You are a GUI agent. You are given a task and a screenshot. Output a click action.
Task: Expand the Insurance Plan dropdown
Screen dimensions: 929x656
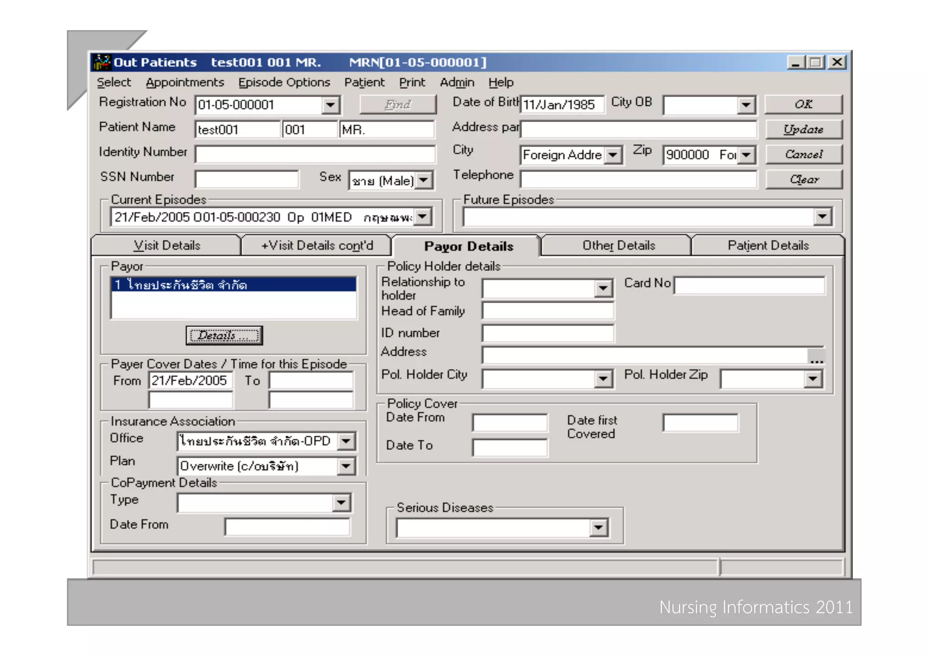click(346, 466)
